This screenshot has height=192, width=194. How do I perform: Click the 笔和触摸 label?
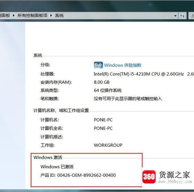tap(50, 99)
